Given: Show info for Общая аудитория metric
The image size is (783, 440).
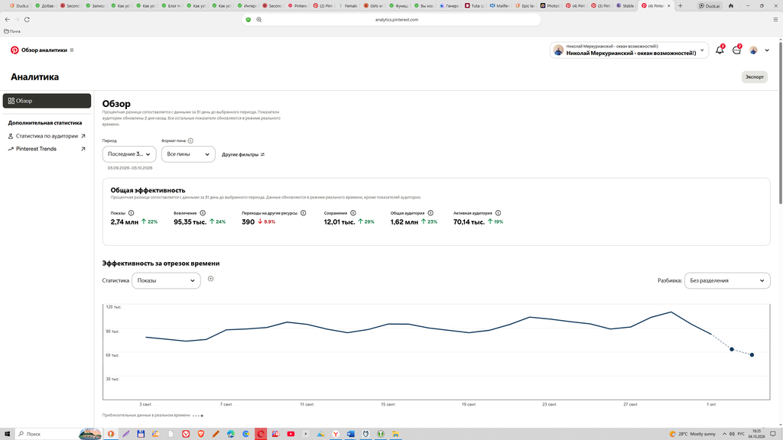Looking at the screenshot, I should click(x=430, y=213).
